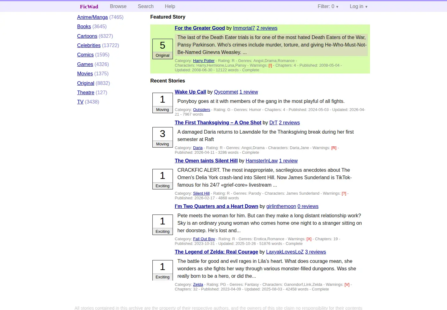Image resolution: width=447 pixels, height=310 pixels.
Task: Browse the Original category
Action: tap(86, 83)
